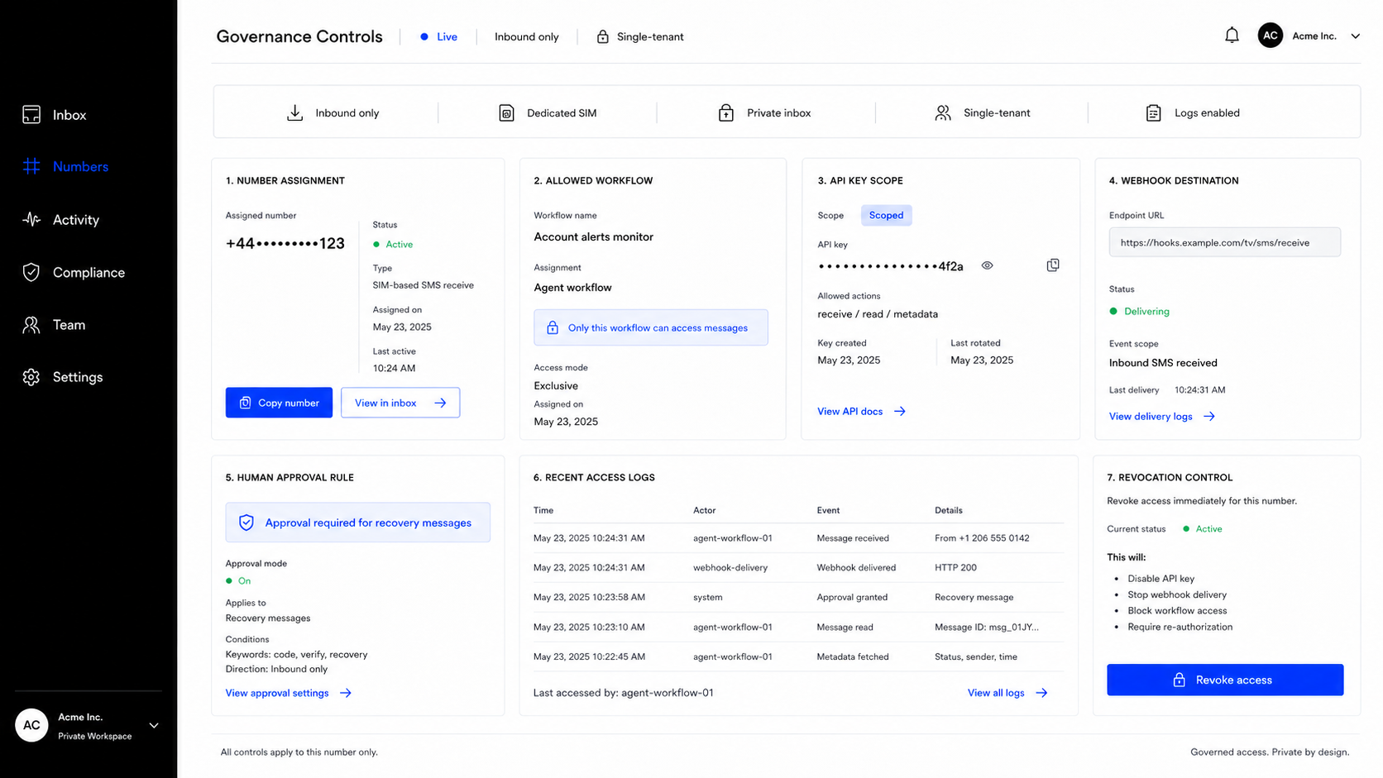Click the arrow next to View API docs

click(x=899, y=411)
